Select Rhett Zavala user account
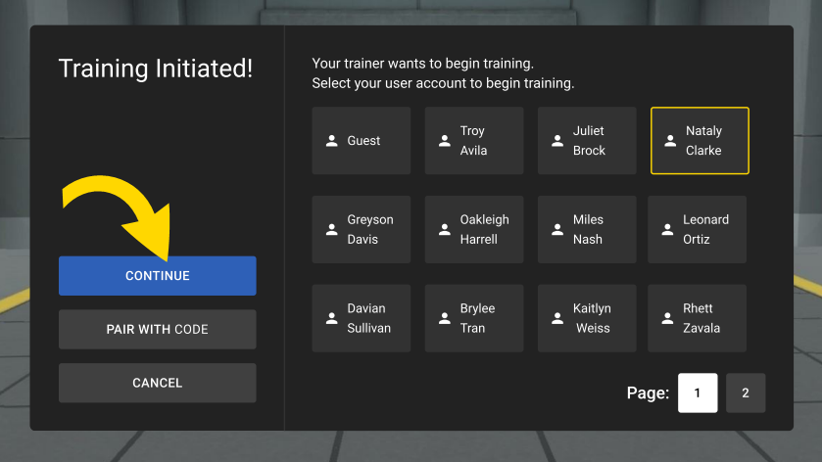 [698, 319]
